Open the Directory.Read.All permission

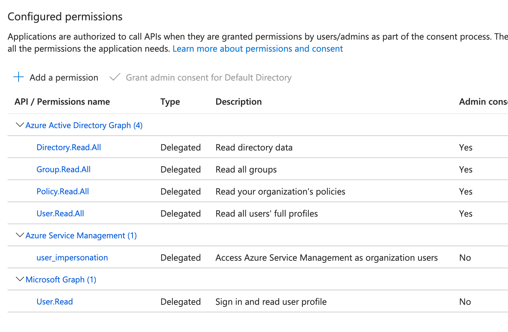point(69,147)
